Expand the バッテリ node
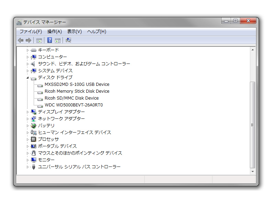Viewport: 275px width, 206px height. [x=27, y=126]
